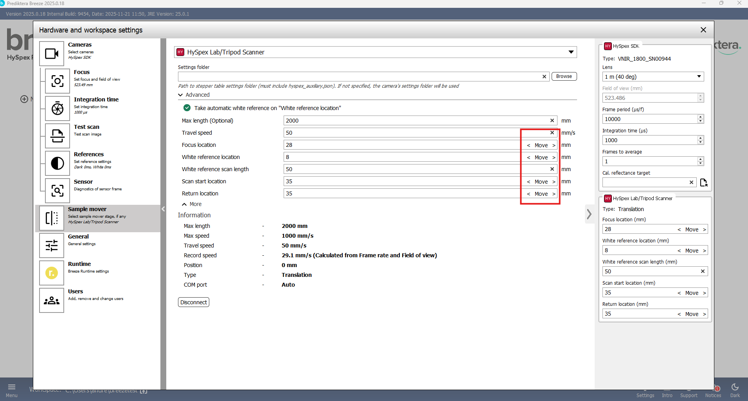
Task: Click the Test scan icon
Action: tap(58, 136)
